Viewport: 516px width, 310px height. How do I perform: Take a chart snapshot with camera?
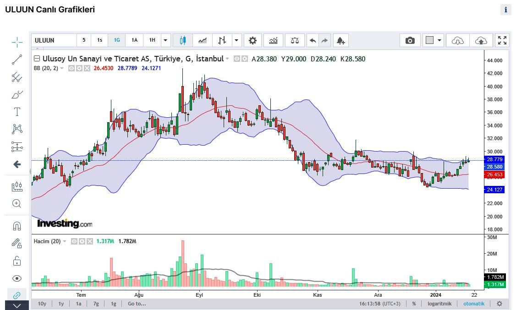[410, 40]
